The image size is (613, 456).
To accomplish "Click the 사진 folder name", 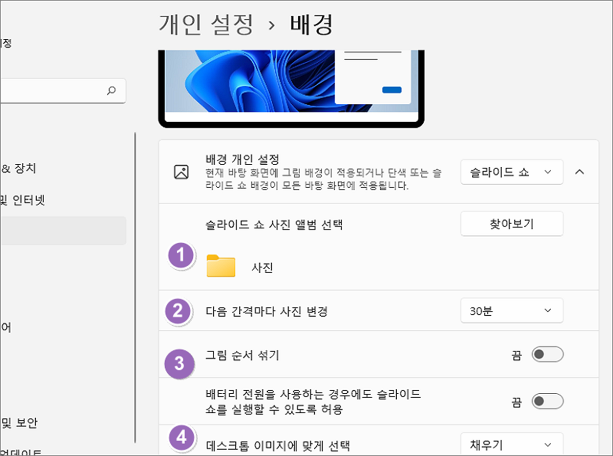I will click(262, 268).
